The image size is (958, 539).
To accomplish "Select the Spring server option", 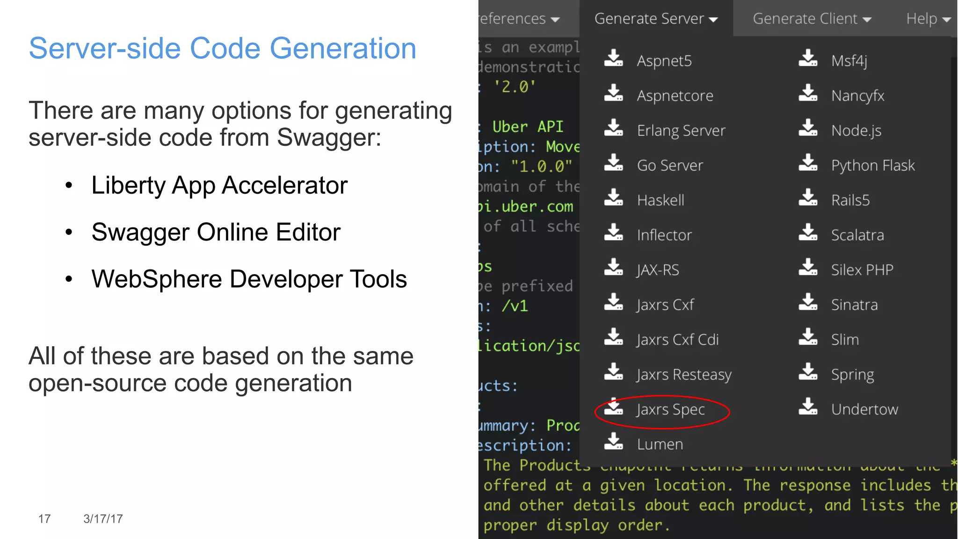I will point(852,375).
